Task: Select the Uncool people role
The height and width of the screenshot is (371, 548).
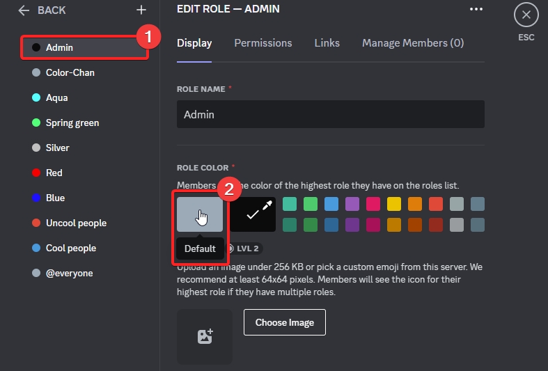Action: [76, 223]
